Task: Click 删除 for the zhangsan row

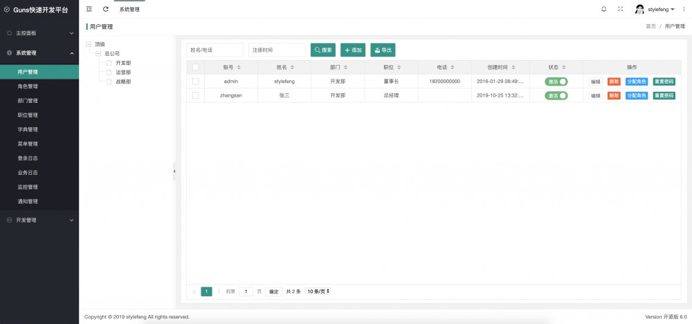Action: click(x=614, y=95)
